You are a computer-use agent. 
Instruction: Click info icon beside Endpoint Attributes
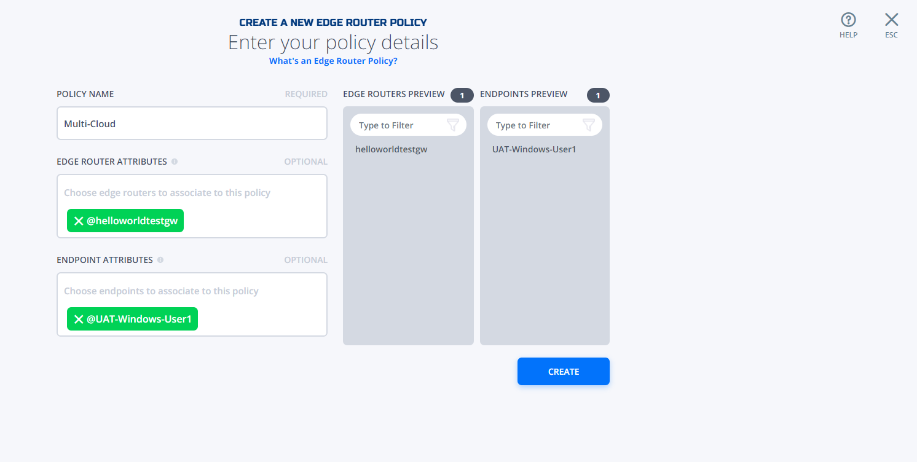click(x=160, y=260)
